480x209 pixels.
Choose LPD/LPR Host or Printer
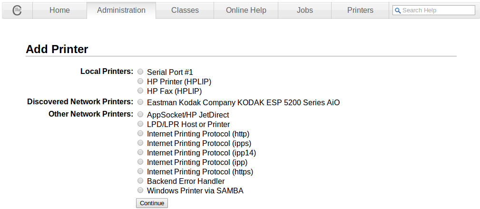pos(140,124)
